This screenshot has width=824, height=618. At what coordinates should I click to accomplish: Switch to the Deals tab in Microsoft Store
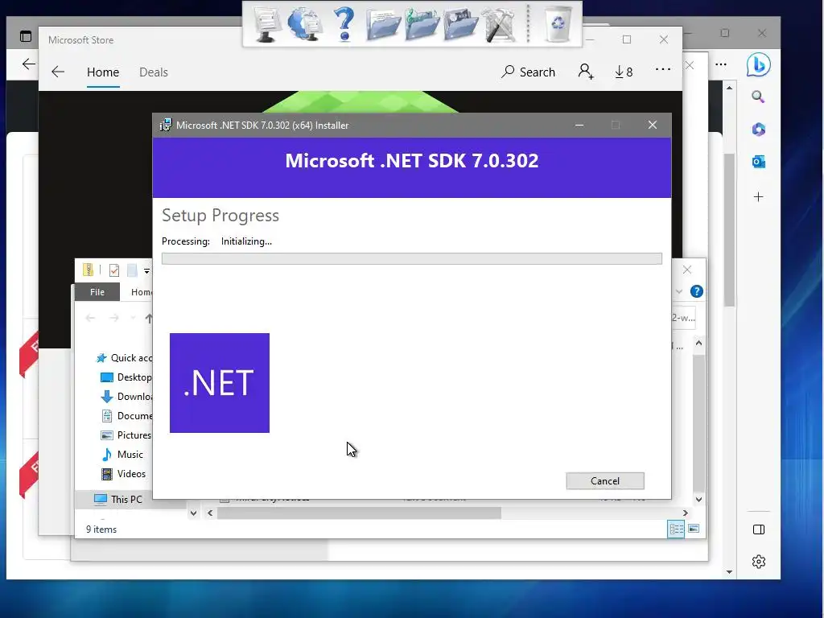154,72
